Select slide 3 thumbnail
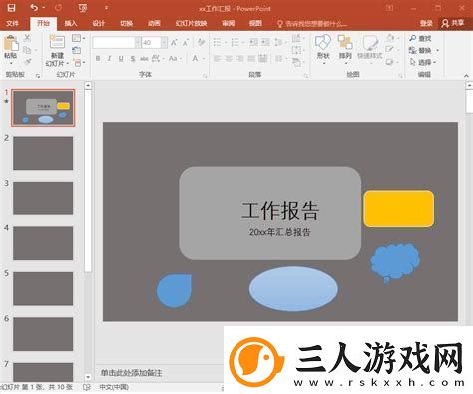This screenshot has width=473, height=394. click(43, 198)
